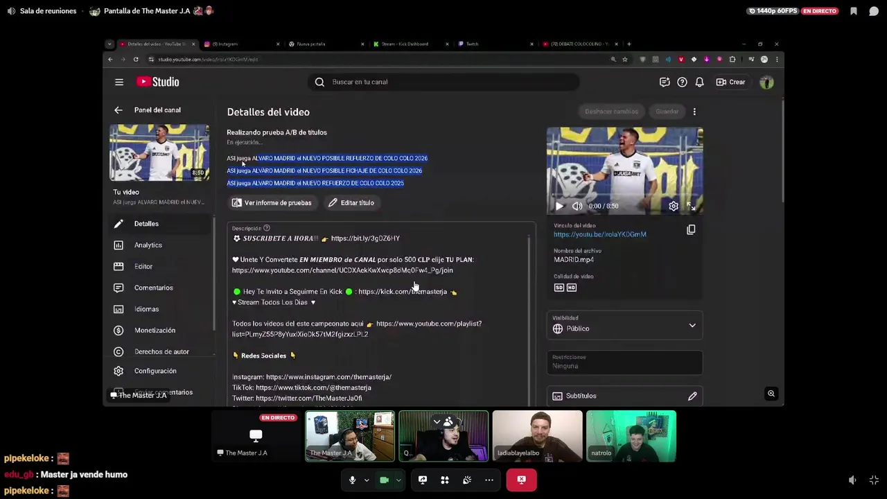Exit fullscreen using bottom-right arrows icon

pyautogui.click(x=874, y=480)
